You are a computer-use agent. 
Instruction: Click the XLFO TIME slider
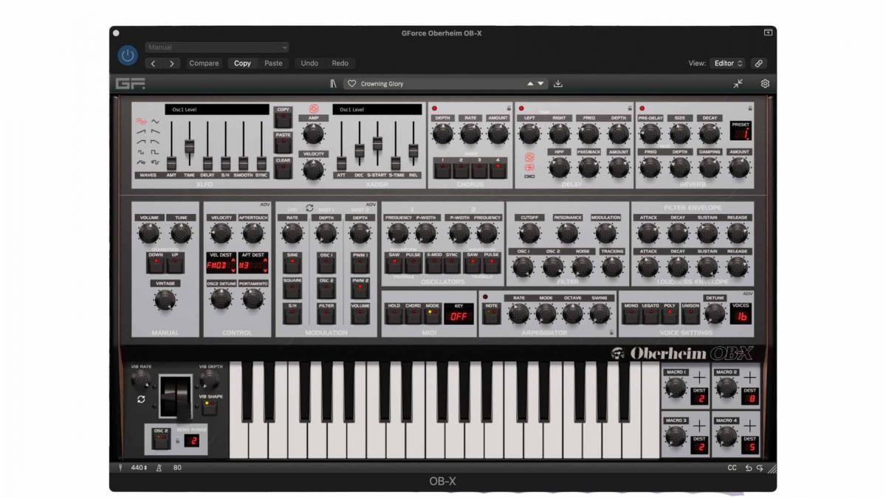click(x=189, y=145)
